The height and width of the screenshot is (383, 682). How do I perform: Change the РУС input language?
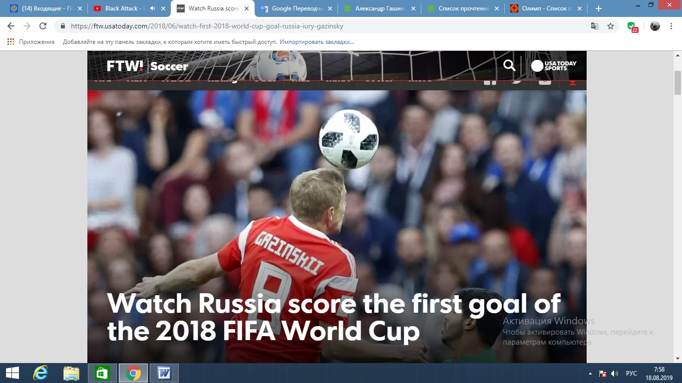(631, 373)
